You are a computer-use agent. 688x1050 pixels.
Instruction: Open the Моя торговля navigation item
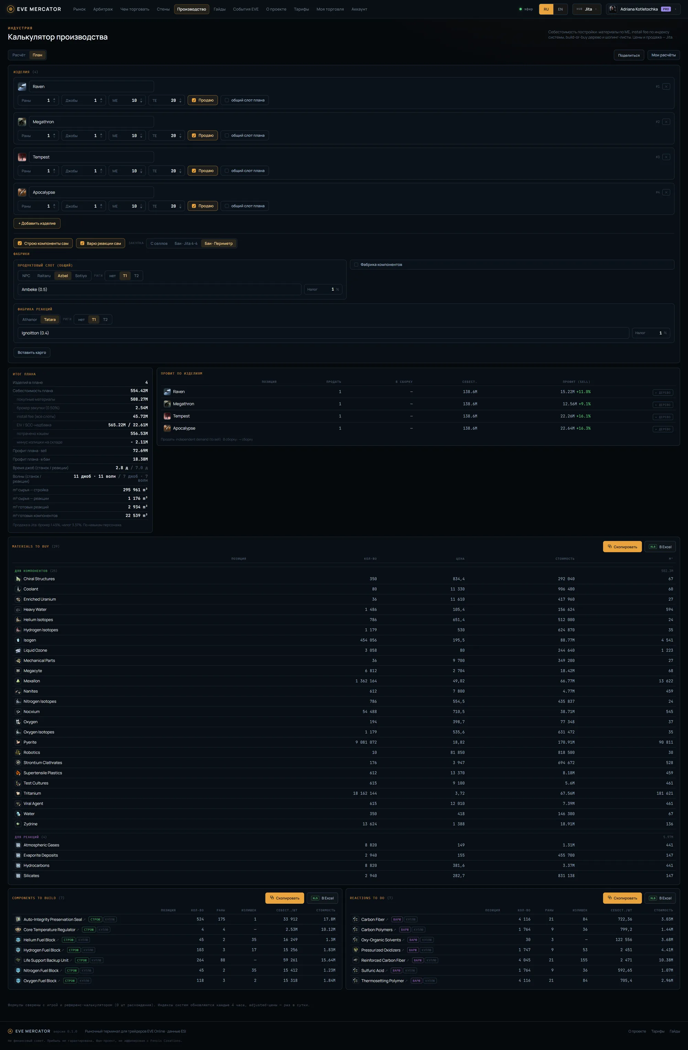(x=330, y=9)
